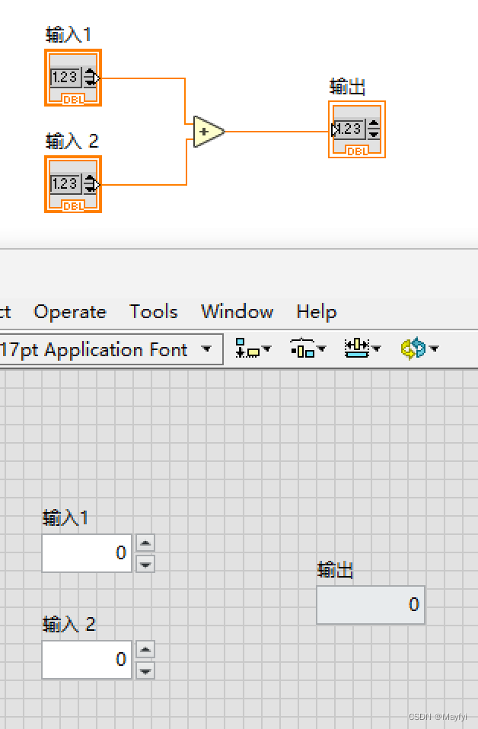478x729 pixels.
Task: Select the wire from Add node to 输出
Action: pos(276,132)
